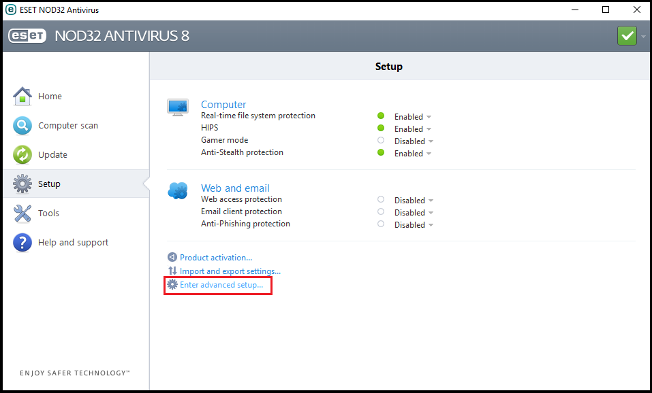Open Email client protection Disabled dropdown
The width and height of the screenshot is (652, 393).
tap(414, 213)
